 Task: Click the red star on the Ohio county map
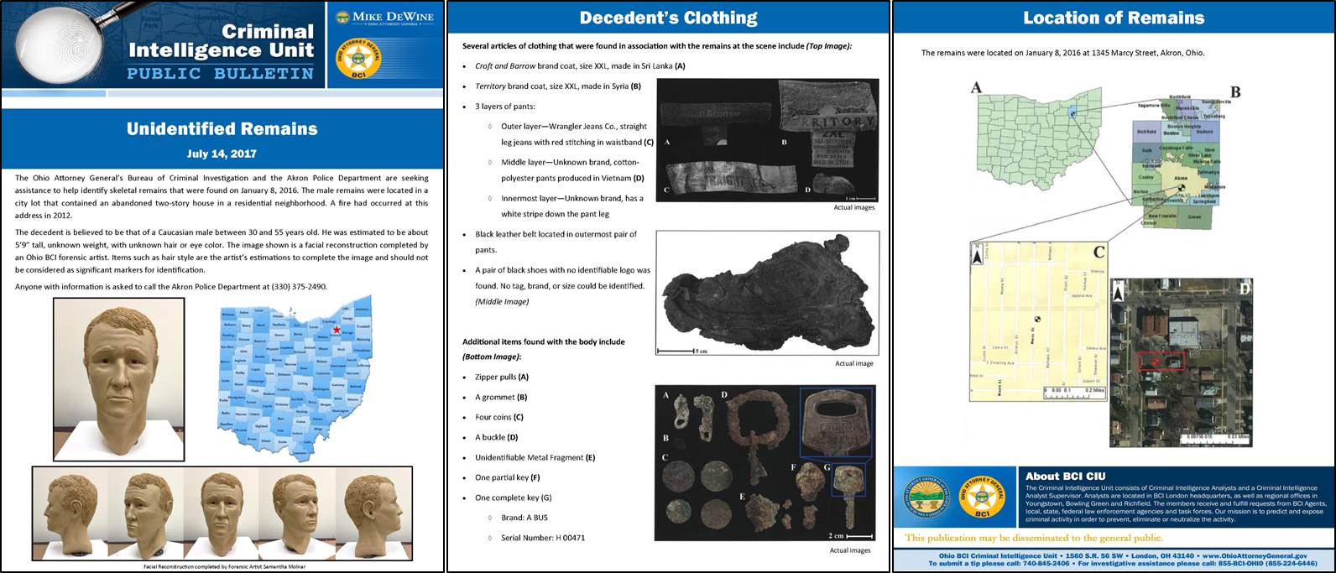coord(337,330)
